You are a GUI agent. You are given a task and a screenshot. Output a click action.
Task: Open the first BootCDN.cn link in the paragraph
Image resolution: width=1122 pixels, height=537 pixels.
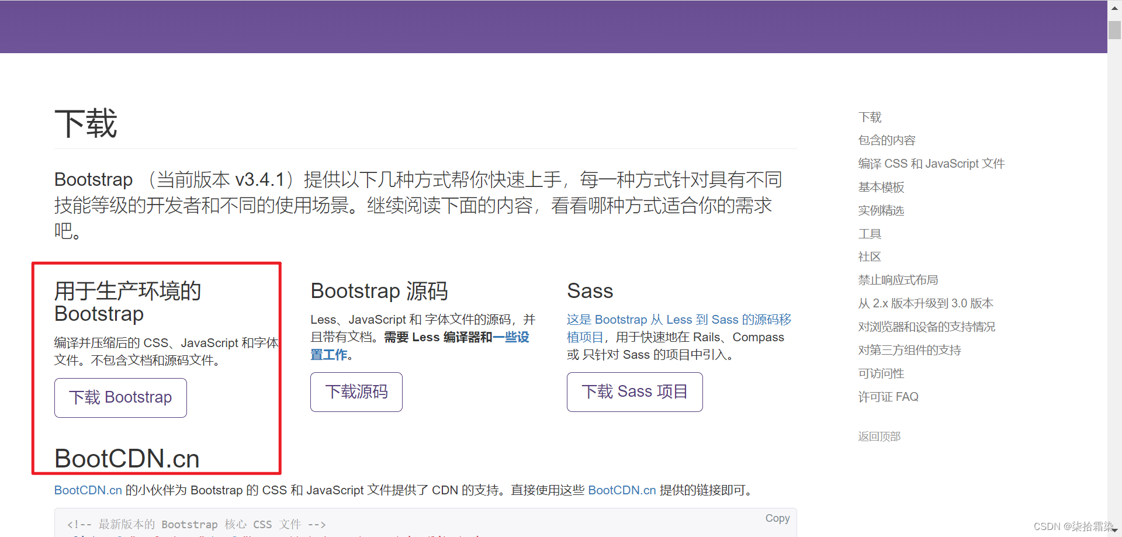88,490
